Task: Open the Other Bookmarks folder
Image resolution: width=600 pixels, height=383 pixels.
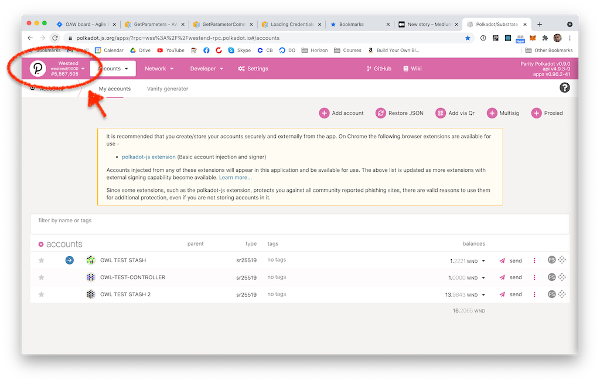Action: coord(548,50)
